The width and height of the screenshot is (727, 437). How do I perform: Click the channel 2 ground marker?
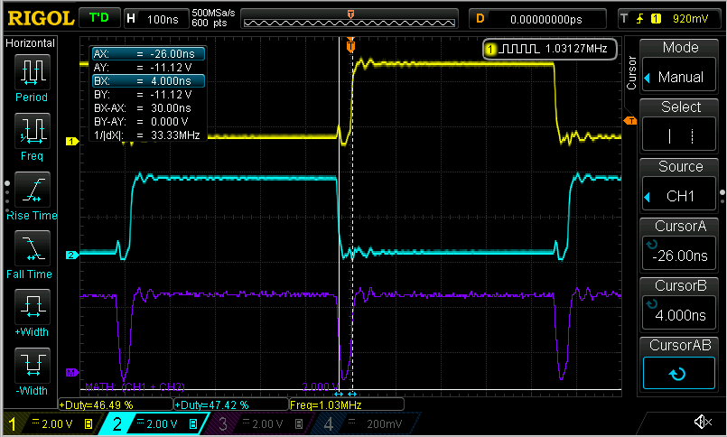click(72, 255)
